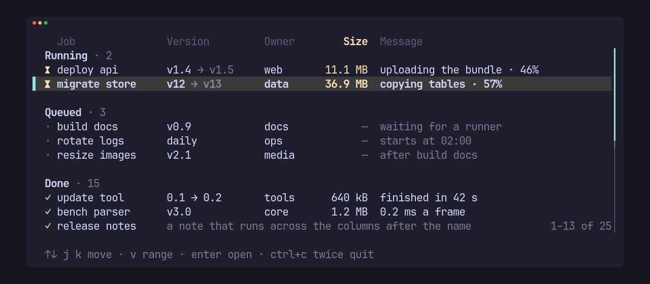
Task: Click the 640 kB size value
Action: (x=349, y=198)
